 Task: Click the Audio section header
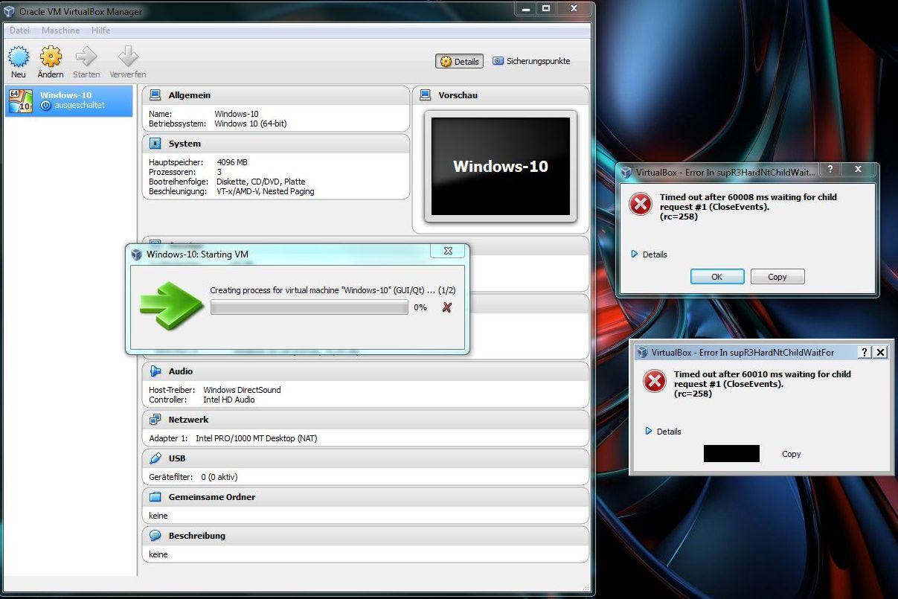(365, 371)
